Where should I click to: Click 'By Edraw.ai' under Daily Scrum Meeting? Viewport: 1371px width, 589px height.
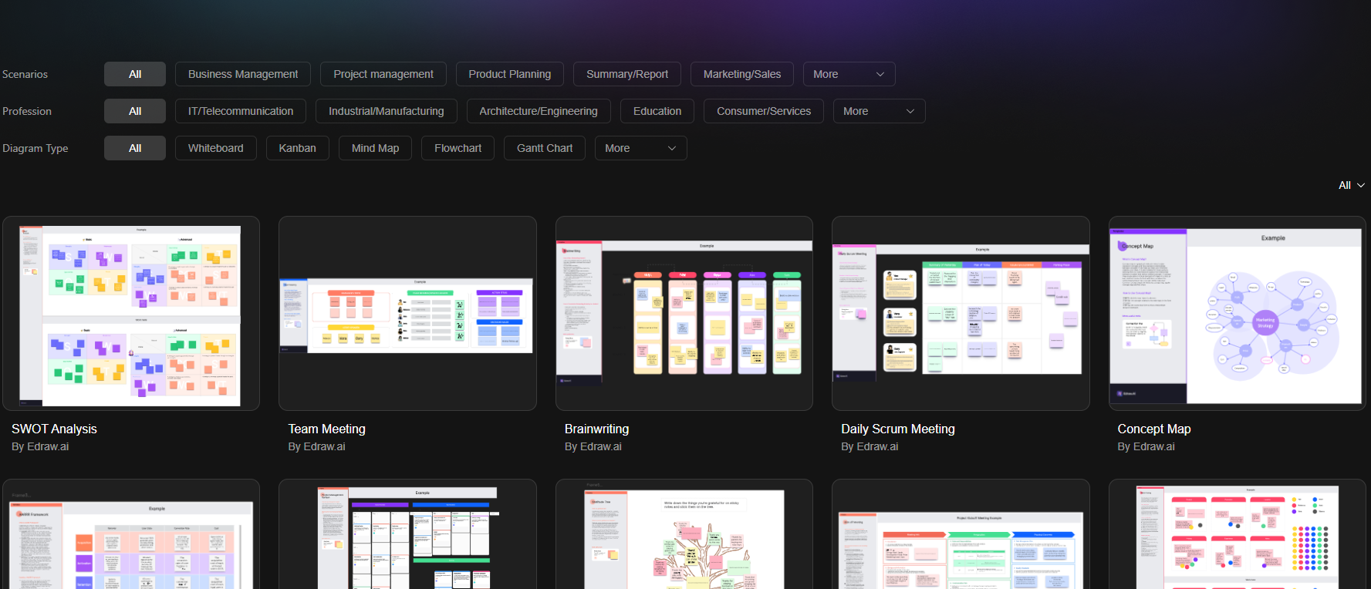pyautogui.click(x=870, y=446)
